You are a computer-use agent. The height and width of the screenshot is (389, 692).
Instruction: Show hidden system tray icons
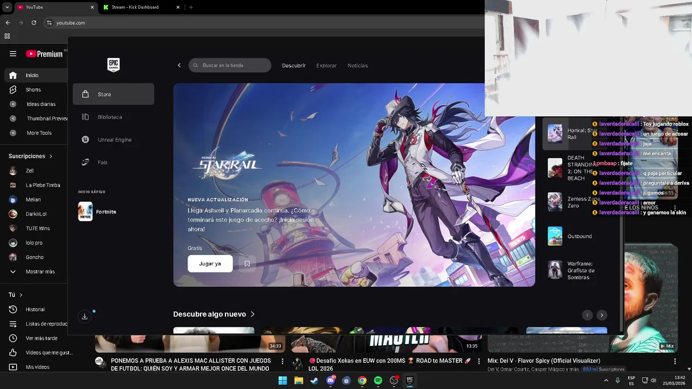tap(605, 380)
